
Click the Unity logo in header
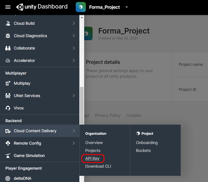pos(21,7)
